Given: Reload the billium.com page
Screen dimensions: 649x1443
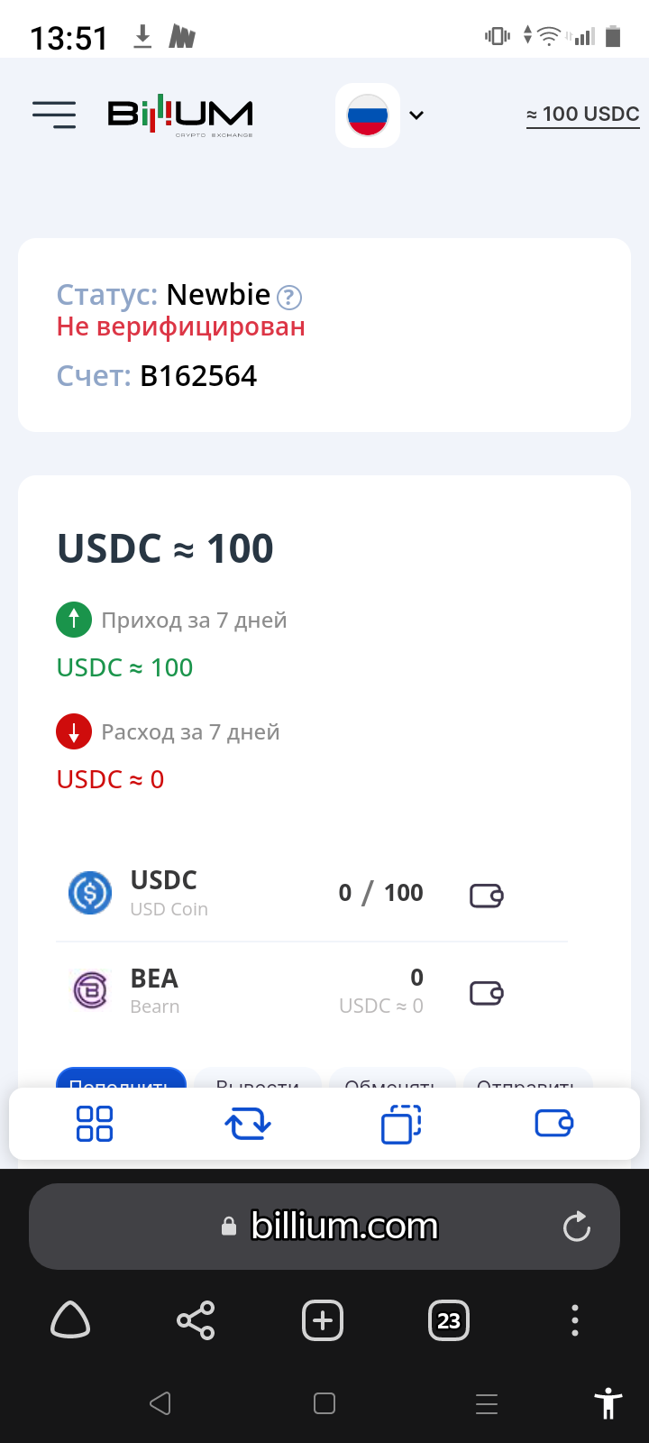Looking at the screenshot, I should tap(577, 1227).
